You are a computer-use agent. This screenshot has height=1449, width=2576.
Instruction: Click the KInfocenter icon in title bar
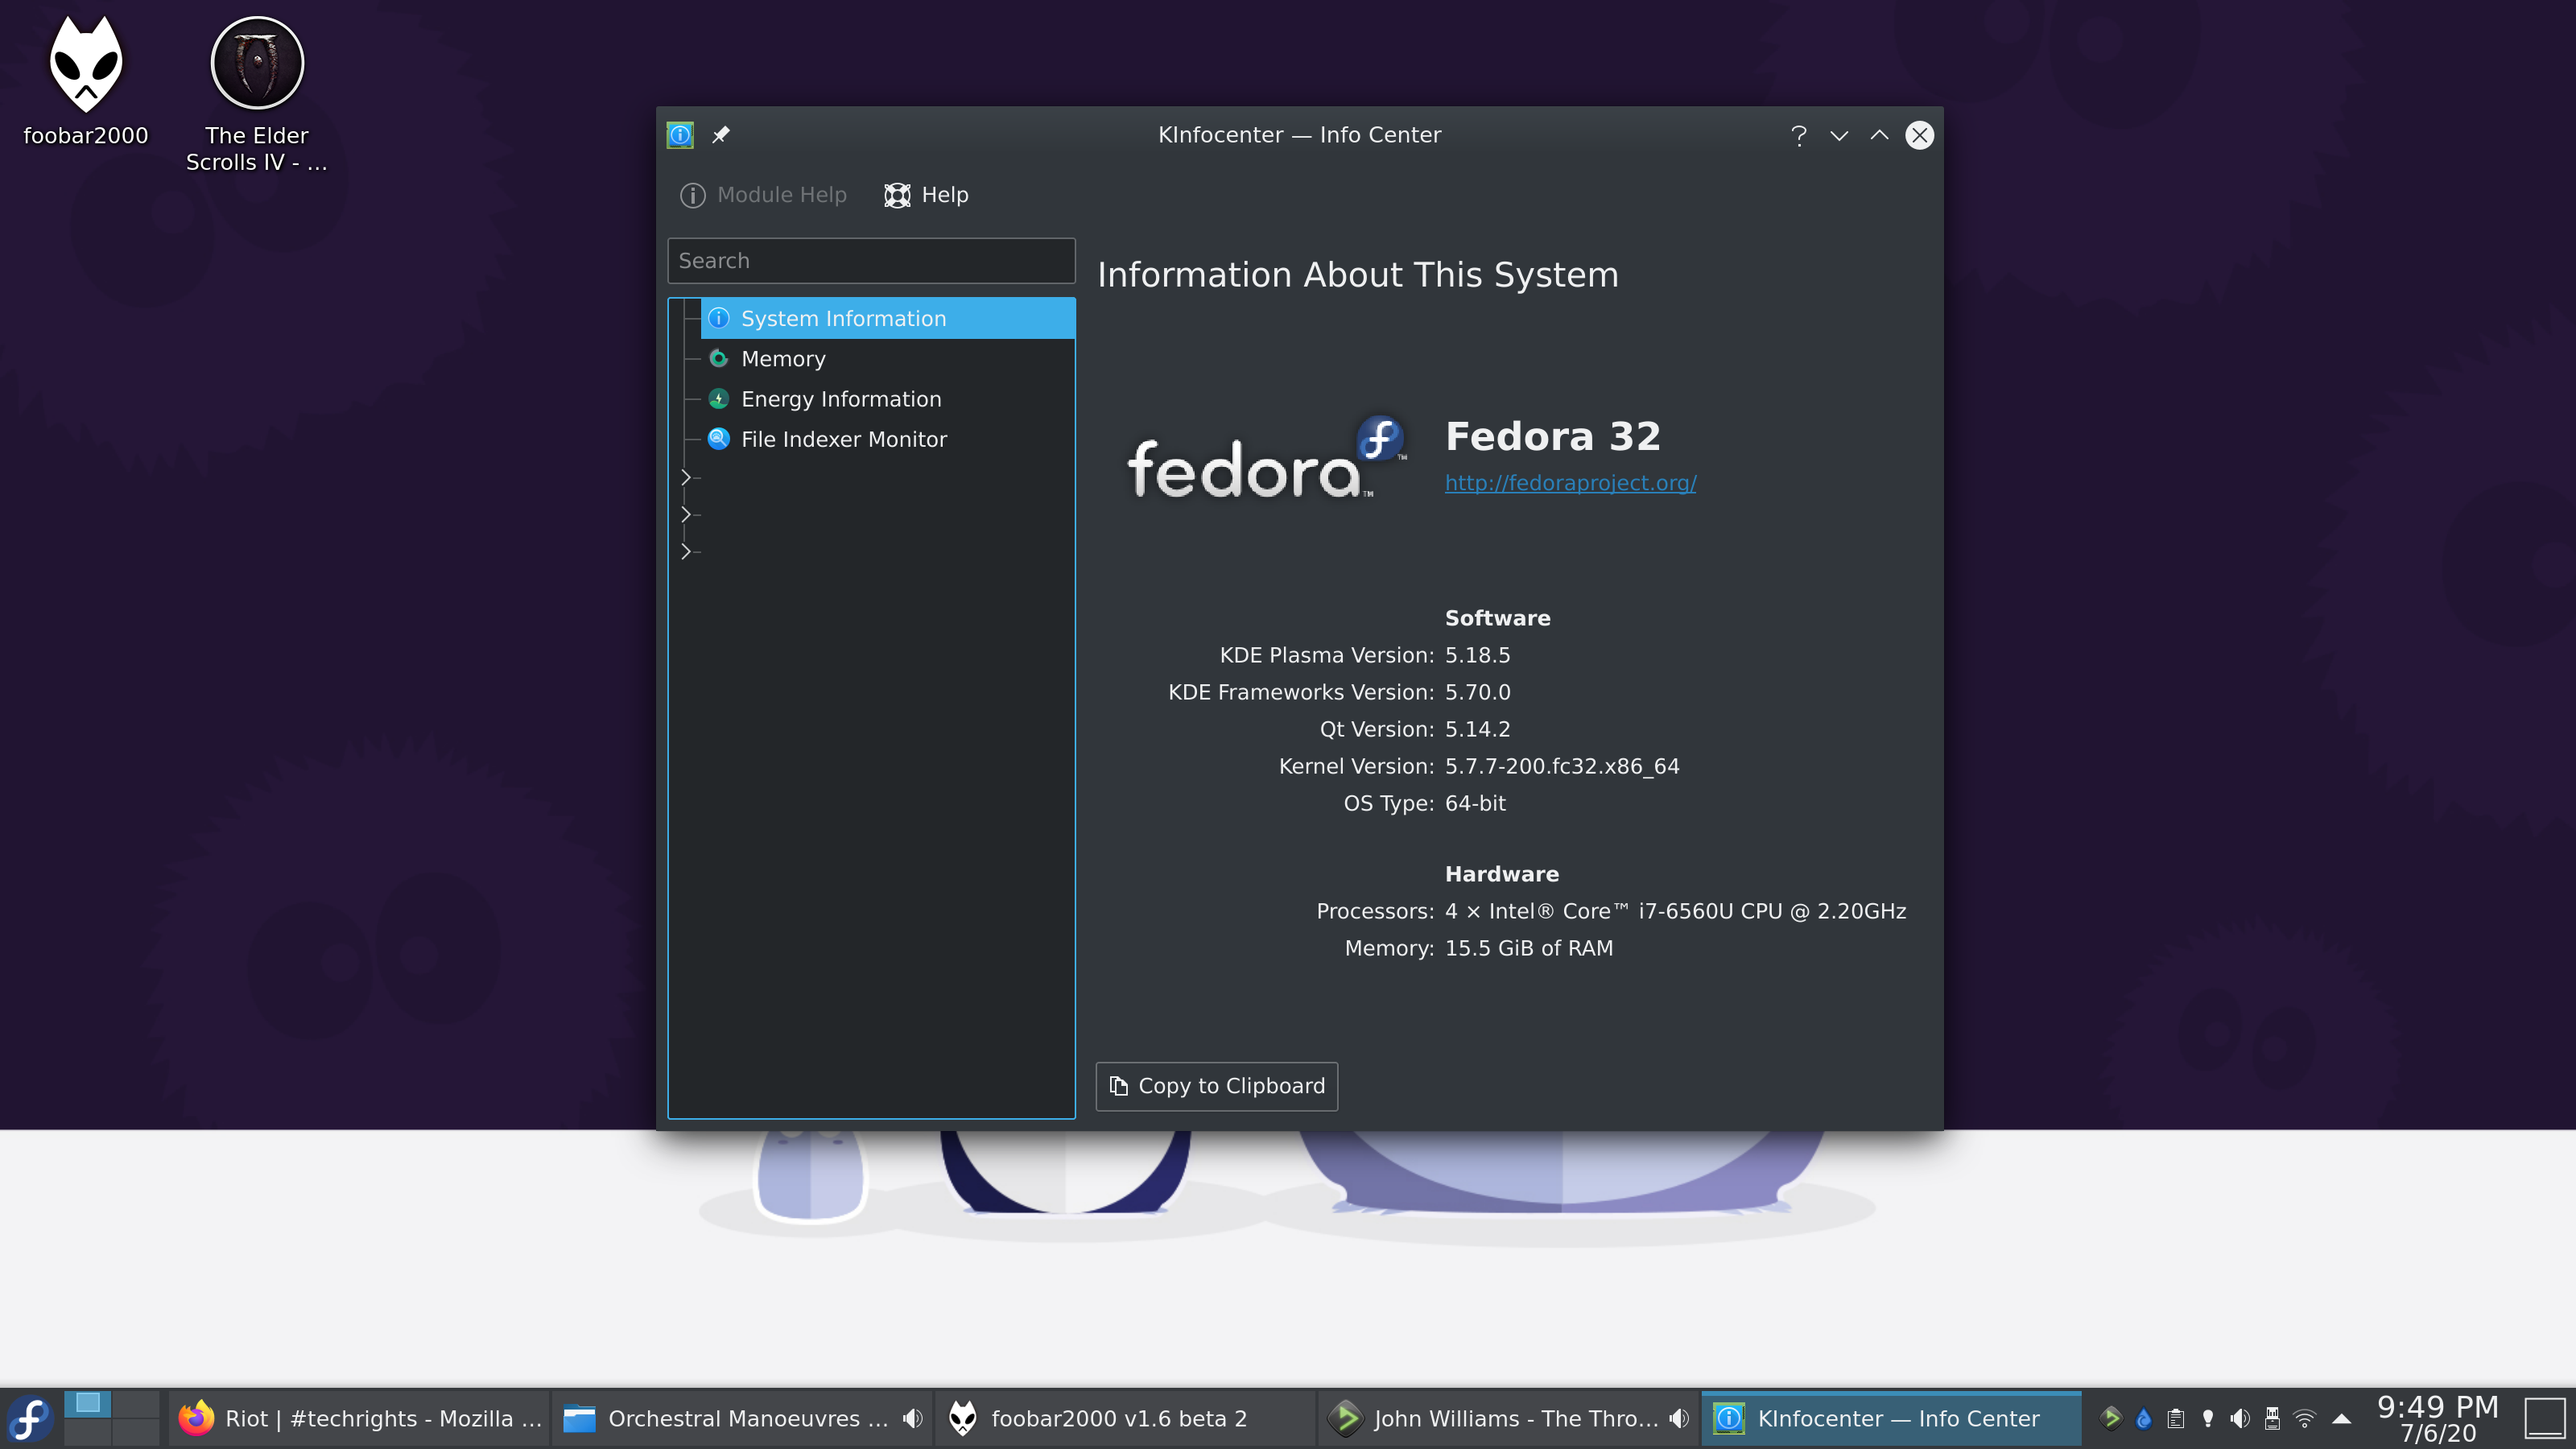point(680,134)
